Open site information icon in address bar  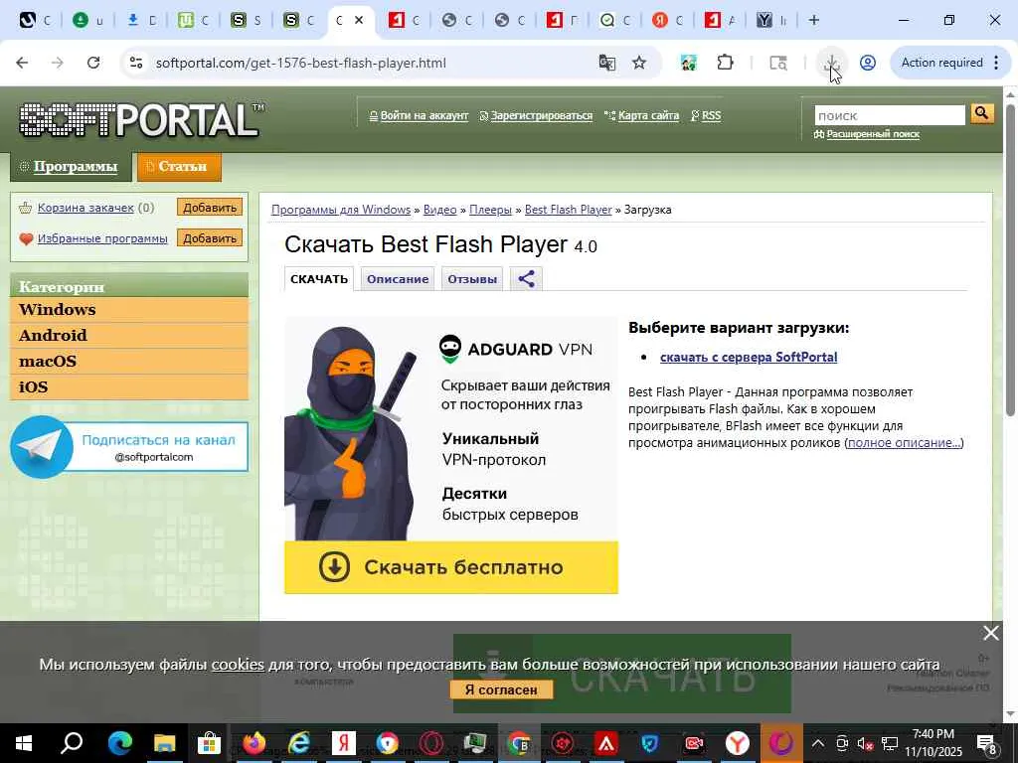[x=135, y=63]
